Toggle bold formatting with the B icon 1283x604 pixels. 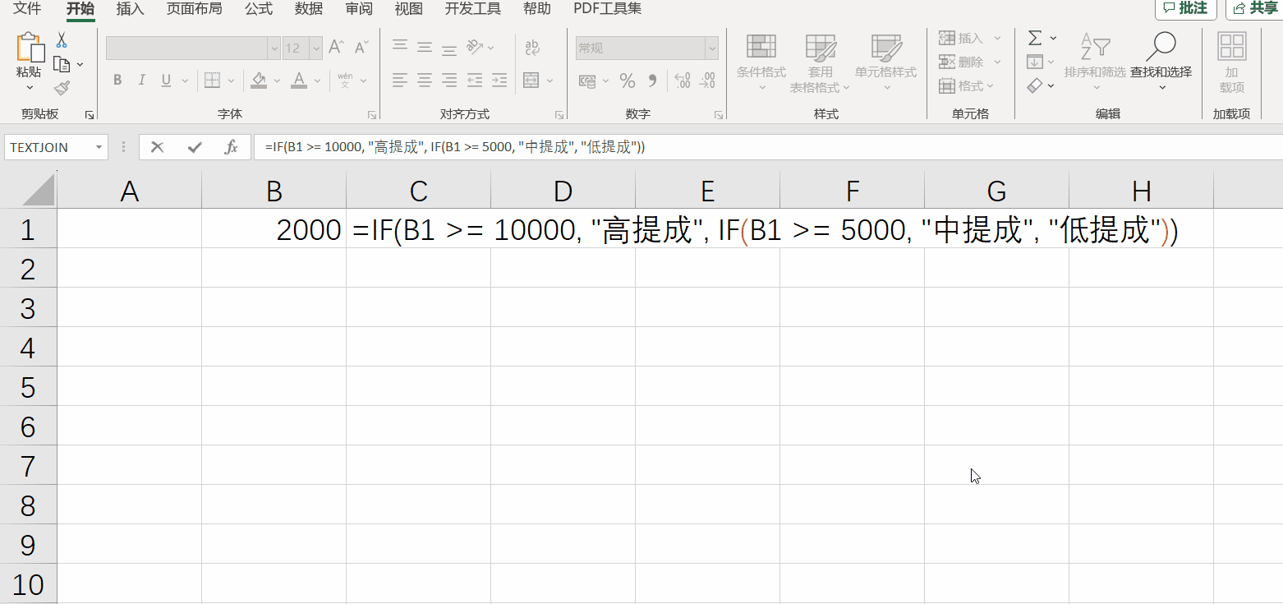tap(117, 81)
